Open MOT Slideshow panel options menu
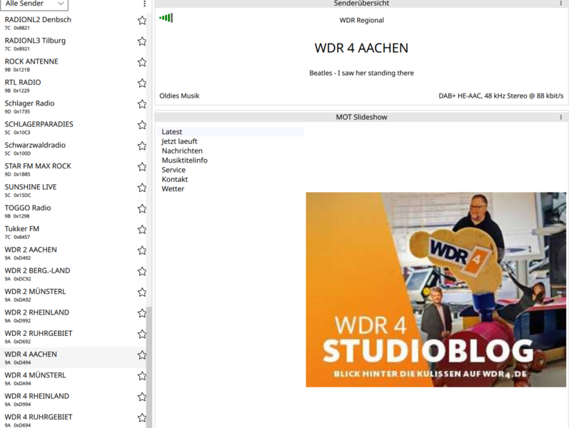Screen dimensions: 571x428 click(x=561, y=117)
